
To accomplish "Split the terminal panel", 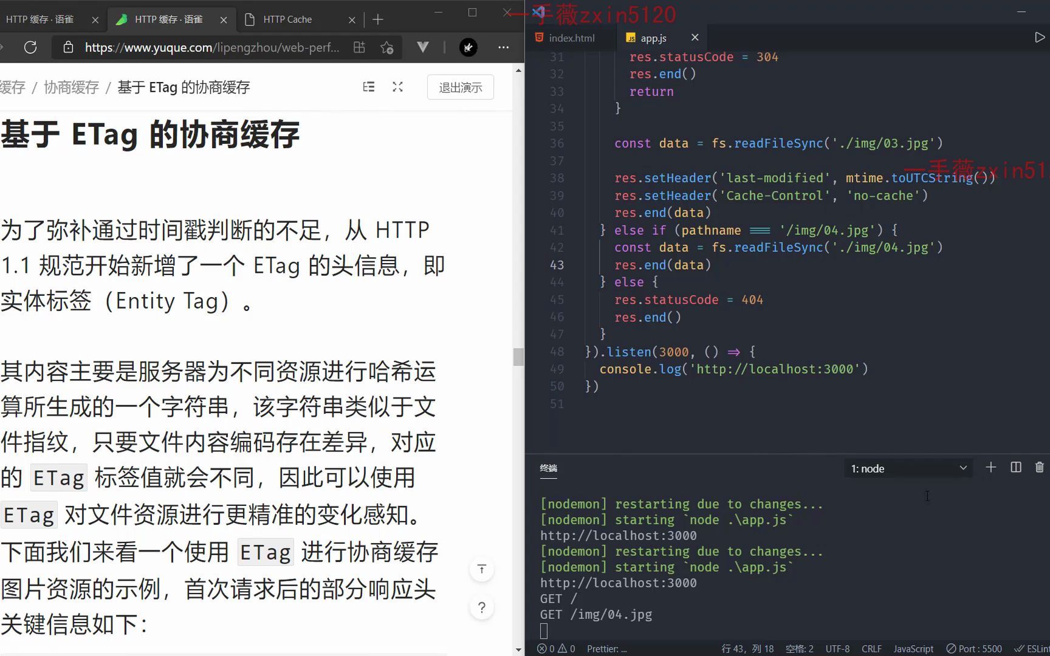I will (1015, 467).
